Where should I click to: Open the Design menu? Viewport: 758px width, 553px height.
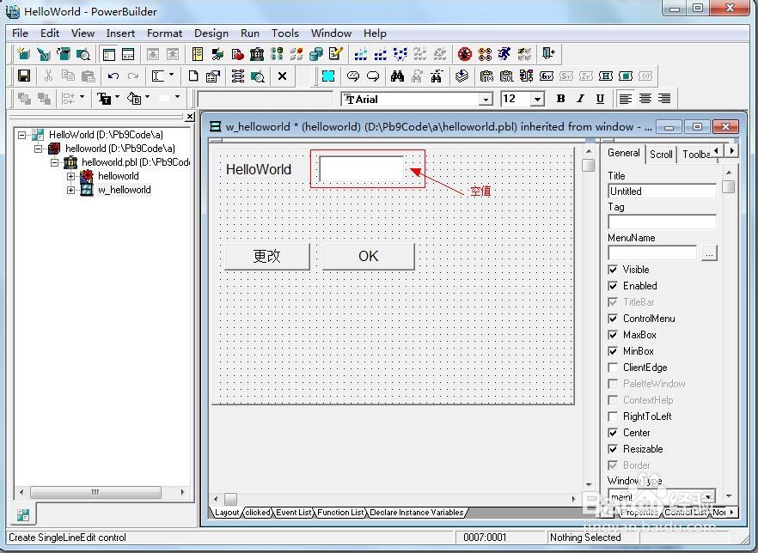[x=211, y=33]
